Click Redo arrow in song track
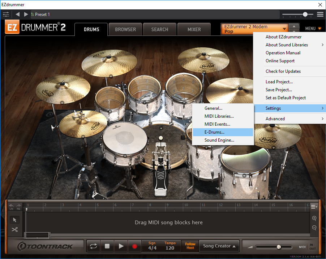The height and width of the screenshot is (259, 326). (x=18, y=207)
